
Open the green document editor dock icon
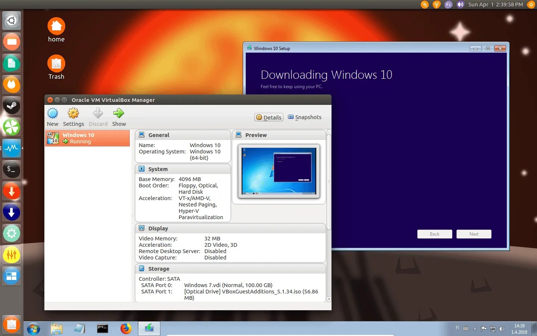click(x=12, y=63)
